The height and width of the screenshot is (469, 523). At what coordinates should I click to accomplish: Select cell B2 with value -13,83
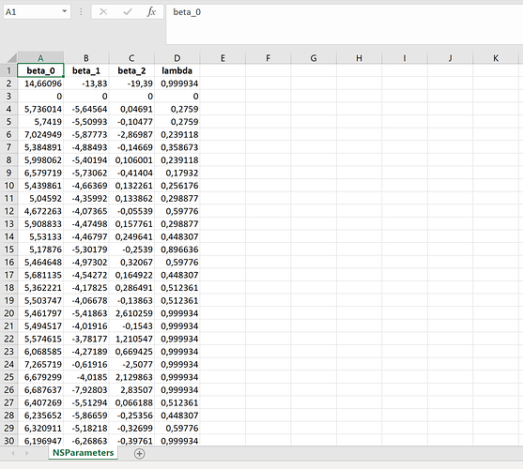tap(86, 83)
